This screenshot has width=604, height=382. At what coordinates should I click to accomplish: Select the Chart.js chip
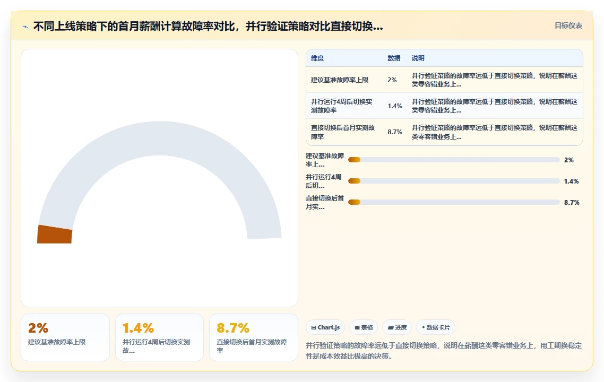click(x=325, y=327)
